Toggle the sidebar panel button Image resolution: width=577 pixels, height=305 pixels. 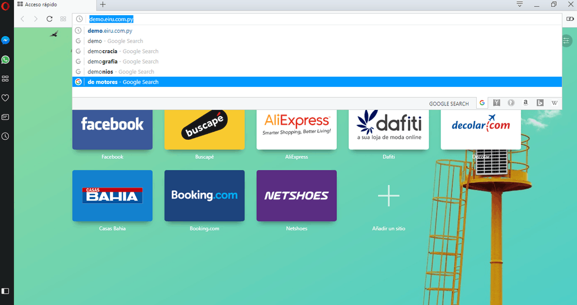point(5,291)
